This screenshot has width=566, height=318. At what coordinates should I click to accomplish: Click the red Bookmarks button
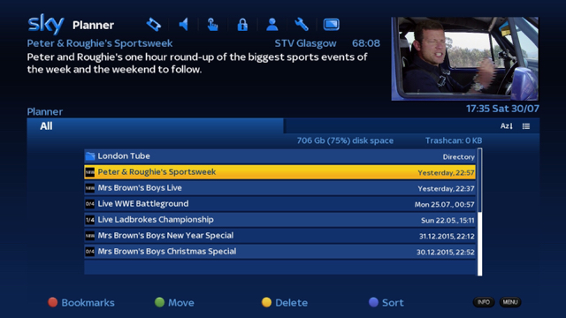(x=81, y=302)
